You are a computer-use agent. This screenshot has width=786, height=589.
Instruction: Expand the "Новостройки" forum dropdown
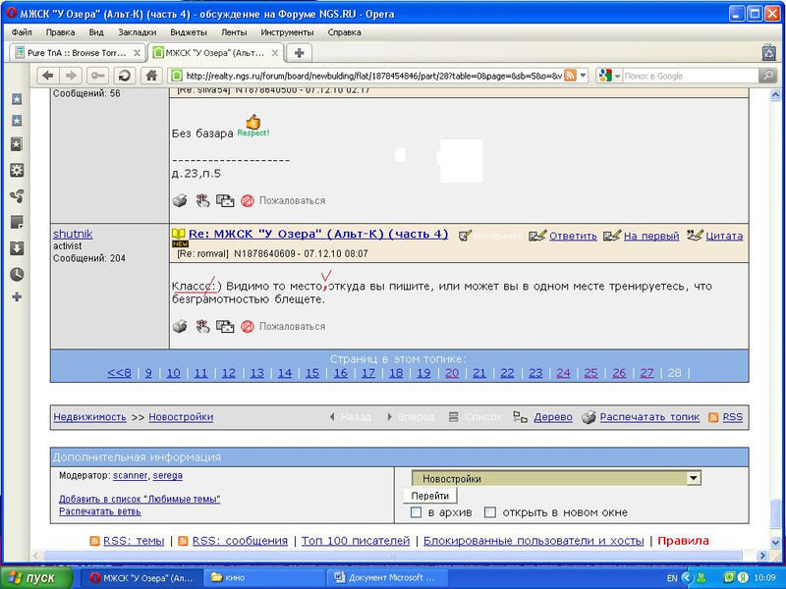click(694, 478)
